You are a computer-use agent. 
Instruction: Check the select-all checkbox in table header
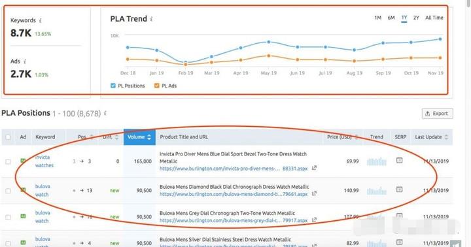[x=8, y=137]
